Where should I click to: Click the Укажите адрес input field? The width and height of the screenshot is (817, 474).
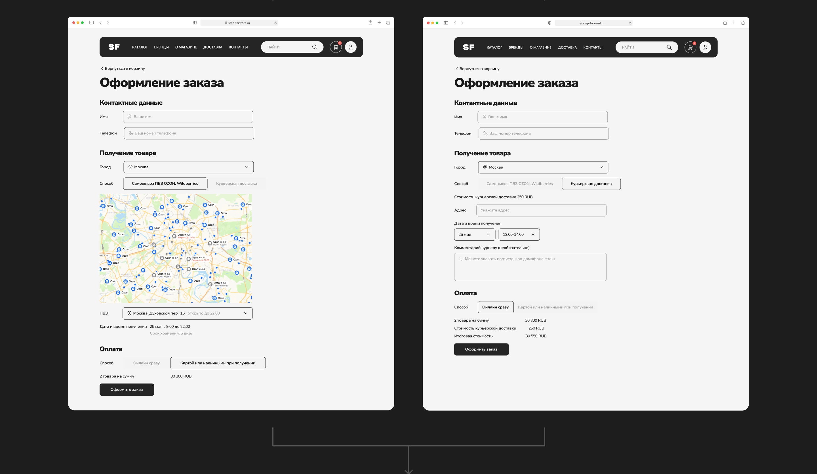click(x=541, y=210)
